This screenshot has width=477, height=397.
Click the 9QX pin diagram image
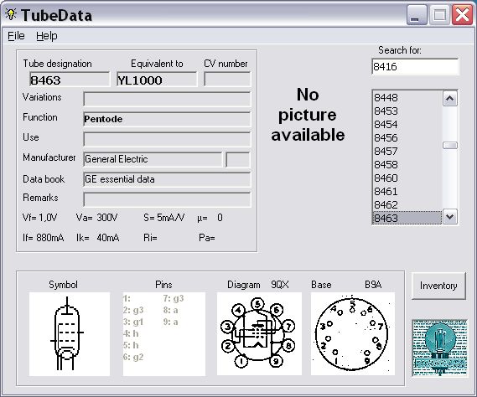[259, 334]
